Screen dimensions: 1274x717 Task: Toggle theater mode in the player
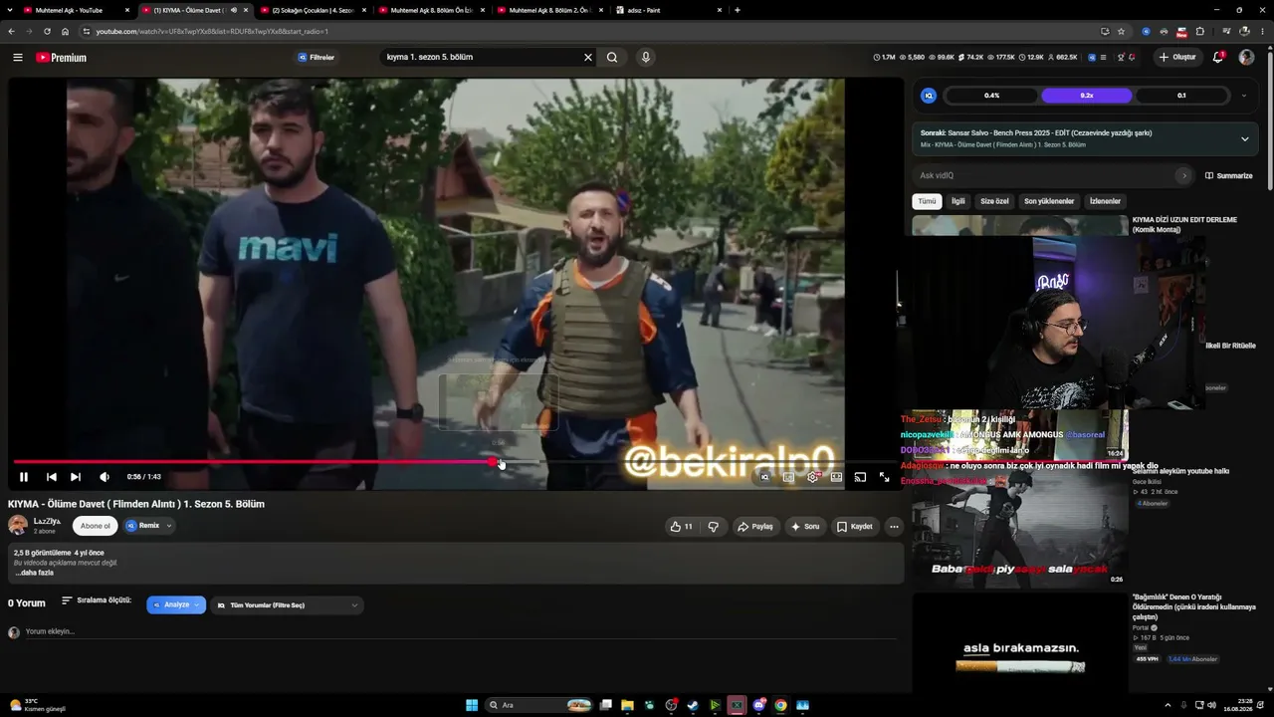[836, 477]
